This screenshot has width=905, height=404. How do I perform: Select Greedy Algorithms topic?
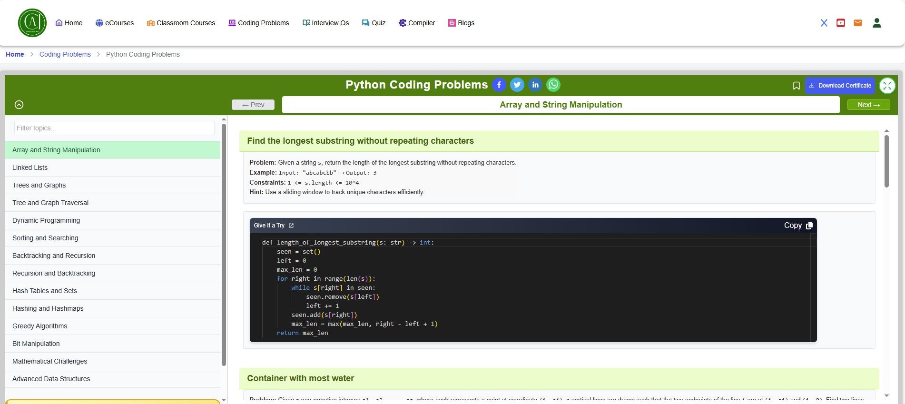pos(112,326)
